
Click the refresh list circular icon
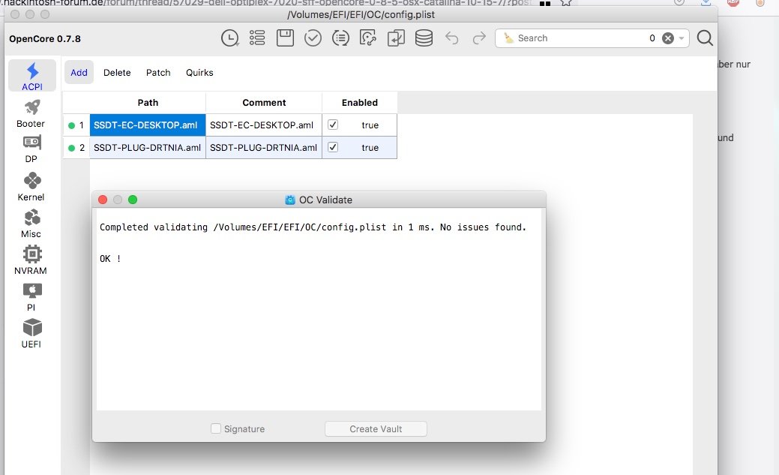coord(340,38)
